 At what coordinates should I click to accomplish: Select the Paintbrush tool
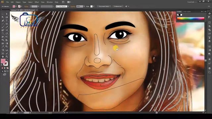click(x=3, y=27)
